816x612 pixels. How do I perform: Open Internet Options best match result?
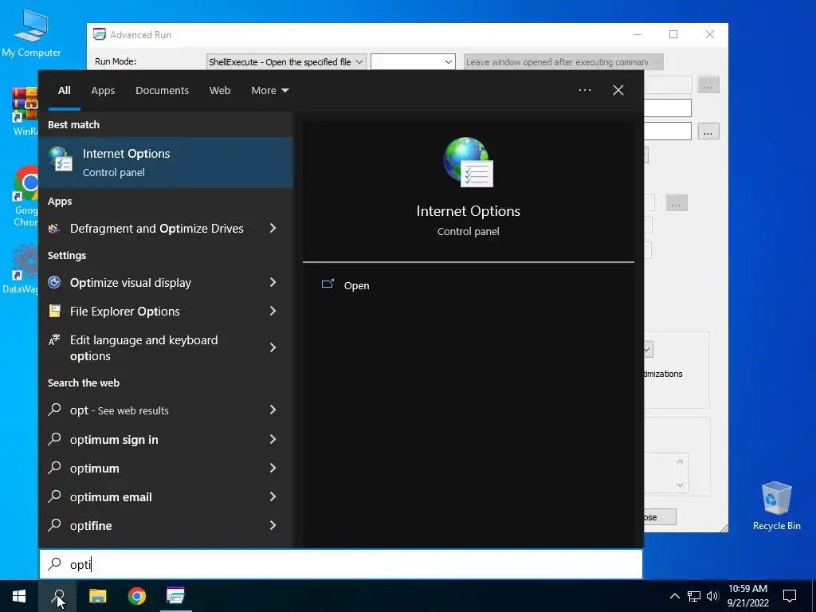[166, 163]
